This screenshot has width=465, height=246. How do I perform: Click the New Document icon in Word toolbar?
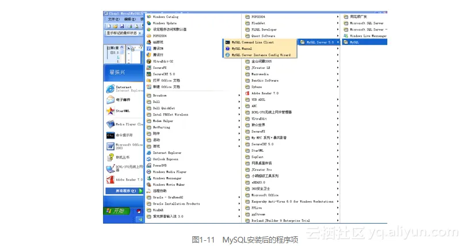point(109,26)
